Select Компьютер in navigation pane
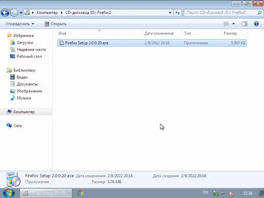The width and height of the screenshot is (264, 198). pyautogui.click(x=24, y=112)
